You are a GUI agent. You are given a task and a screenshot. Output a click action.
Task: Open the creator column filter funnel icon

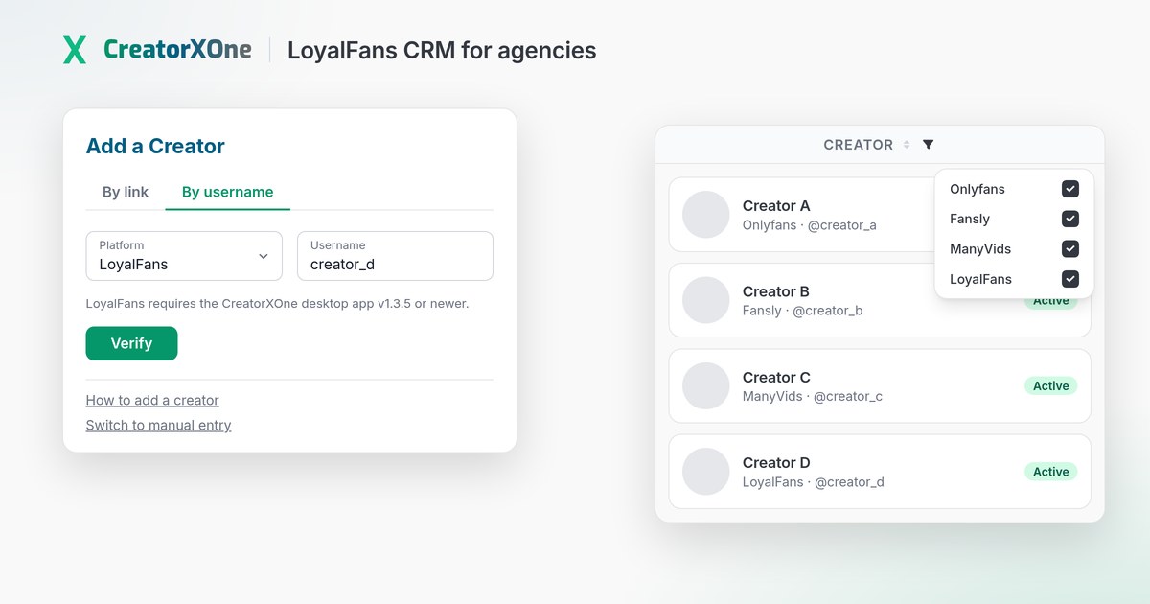(x=928, y=145)
